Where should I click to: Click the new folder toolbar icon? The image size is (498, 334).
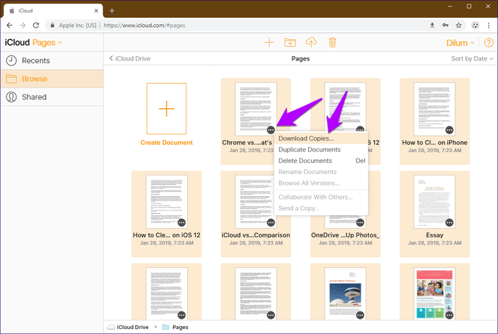290,43
